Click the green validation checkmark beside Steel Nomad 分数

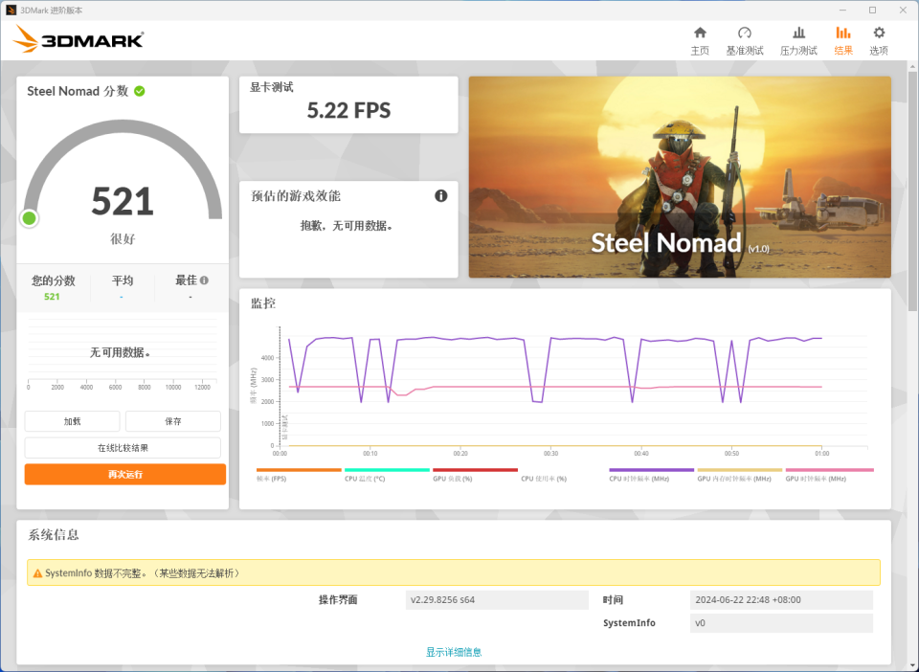click(140, 91)
